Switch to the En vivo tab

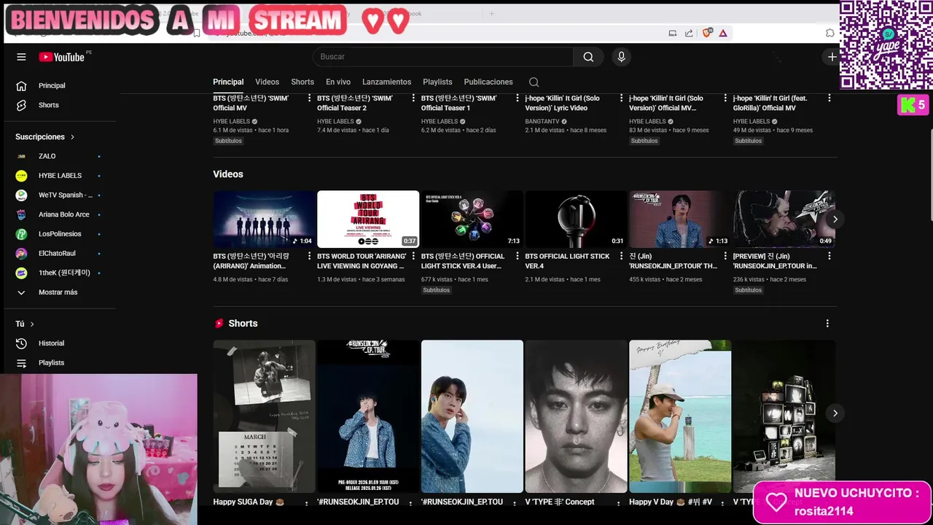point(338,82)
